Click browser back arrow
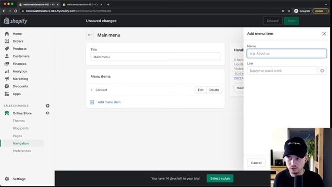332x187 pixels. 4,11
